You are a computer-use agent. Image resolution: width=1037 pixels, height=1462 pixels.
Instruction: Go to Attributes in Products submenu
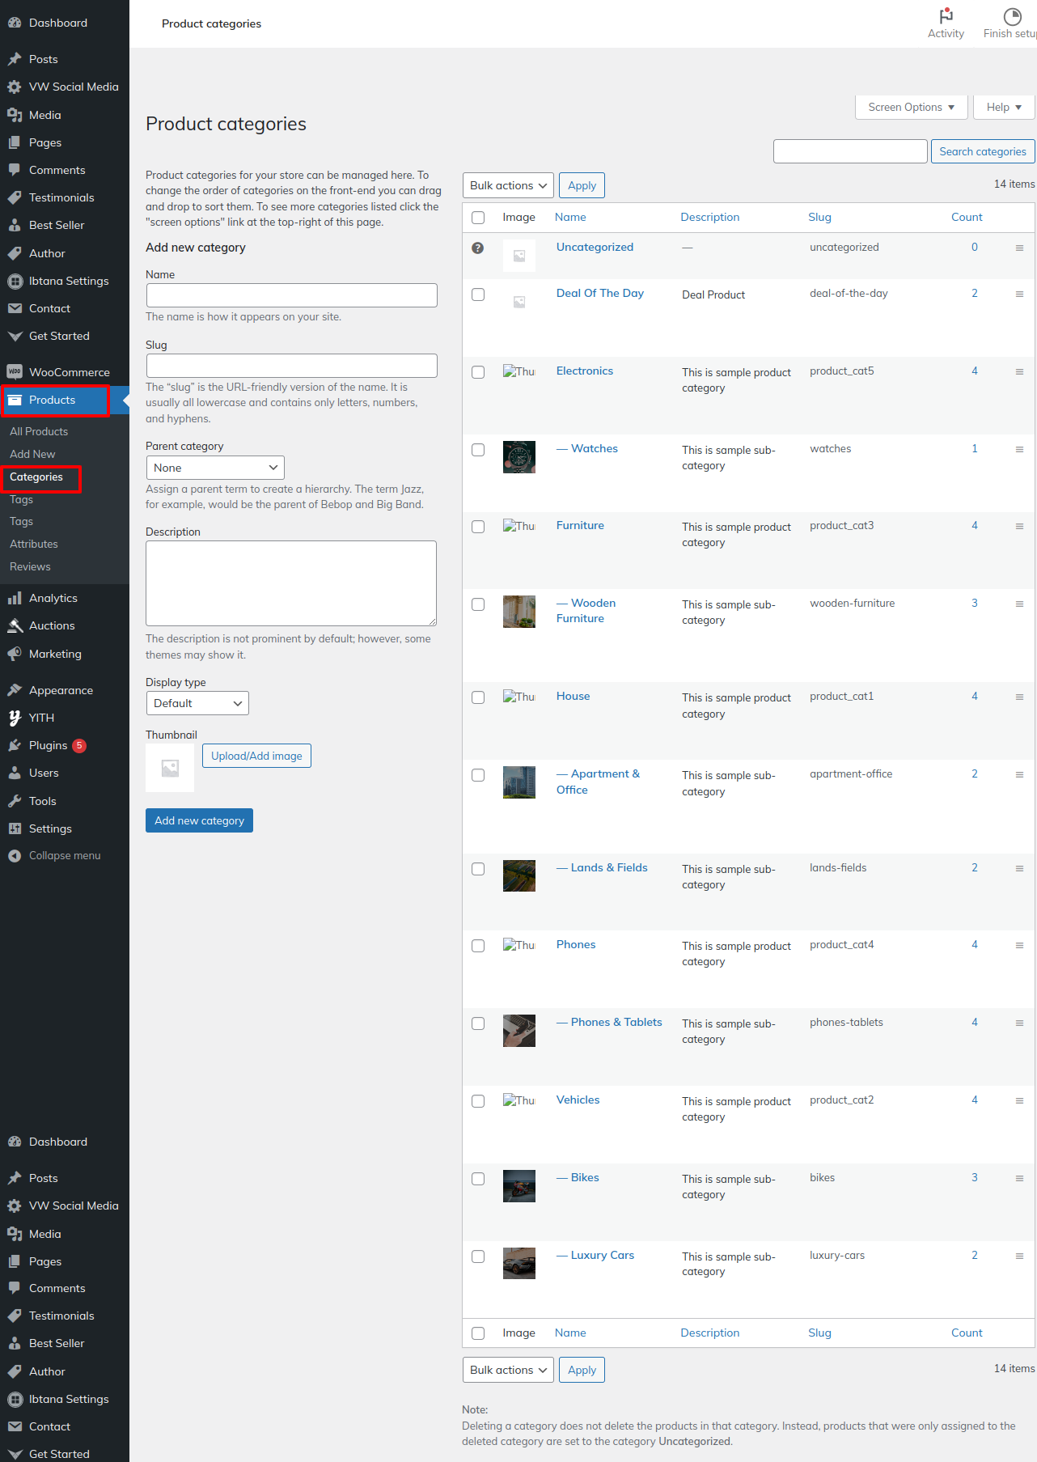click(x=34, y=544)
